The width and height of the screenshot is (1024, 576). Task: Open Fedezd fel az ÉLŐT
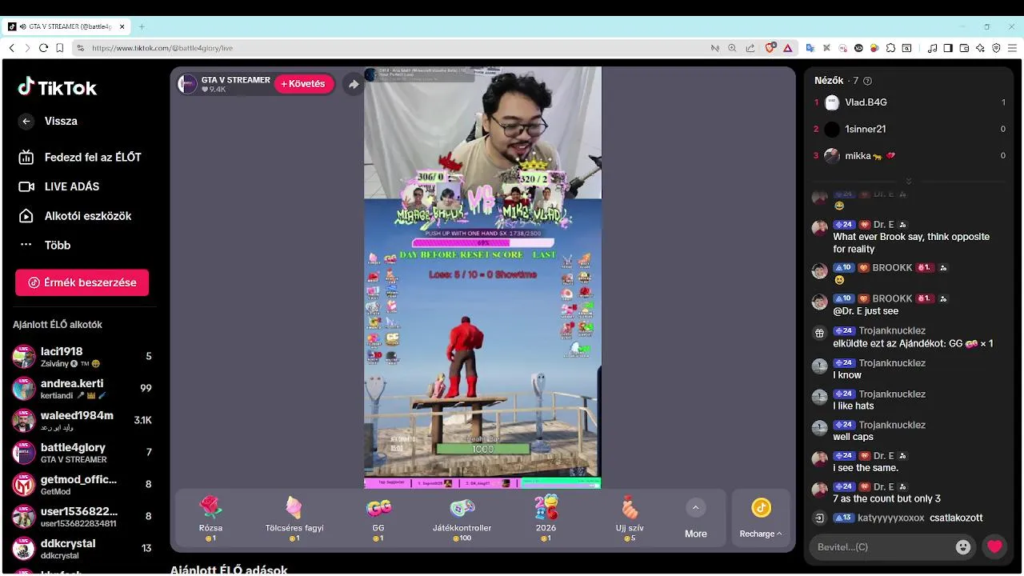(80, 157)
